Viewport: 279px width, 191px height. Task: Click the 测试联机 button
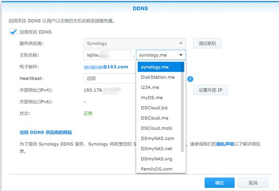tap(208, 44)
